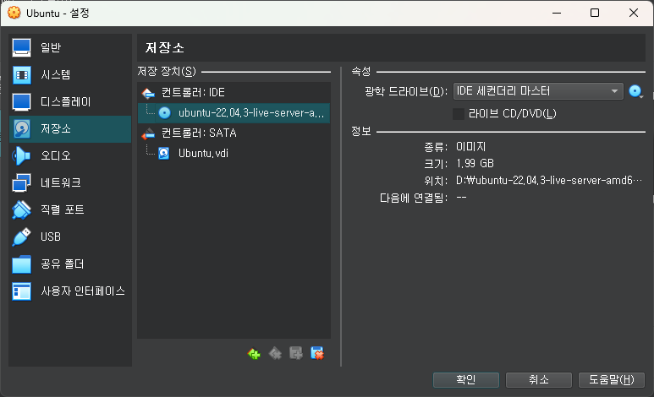
Task: Switch to the 디스플레이 settings page
Action: [70, 102]
